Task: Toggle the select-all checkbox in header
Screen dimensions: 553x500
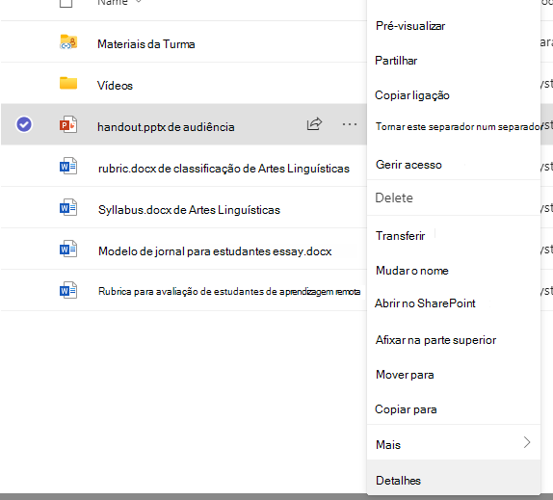Action: pos(66,3)
